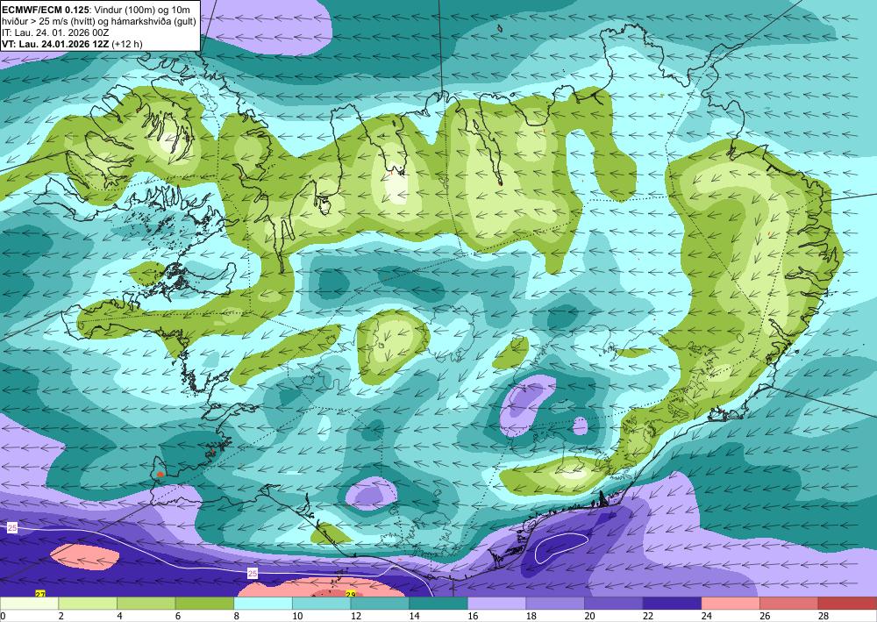Choose the dark teal 14–16 m/s swatch
Image resolution: width=877 pixels, height=622 pixels.
(438, 604)
